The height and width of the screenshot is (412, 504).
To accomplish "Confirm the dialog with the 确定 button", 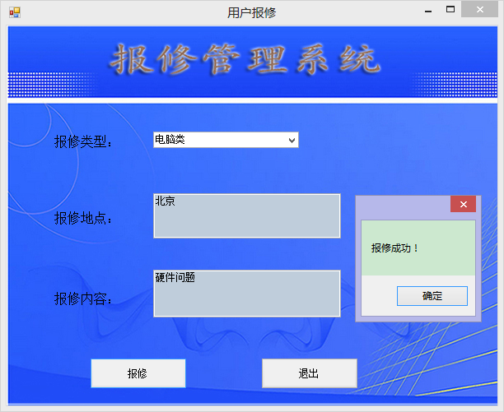I will pos(432,296).
